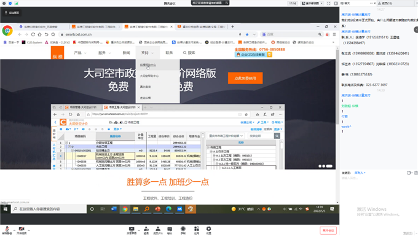Image resolution: width=418 pixels, height=236 pixels.
Task: Open the send-to 所有人 recipient dropdown
Action: coord(360,173)
